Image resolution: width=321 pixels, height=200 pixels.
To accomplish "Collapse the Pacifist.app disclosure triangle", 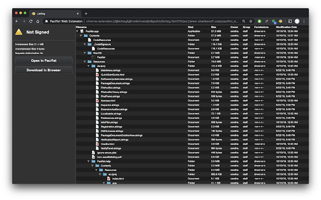I will click(x=78, y=31).
